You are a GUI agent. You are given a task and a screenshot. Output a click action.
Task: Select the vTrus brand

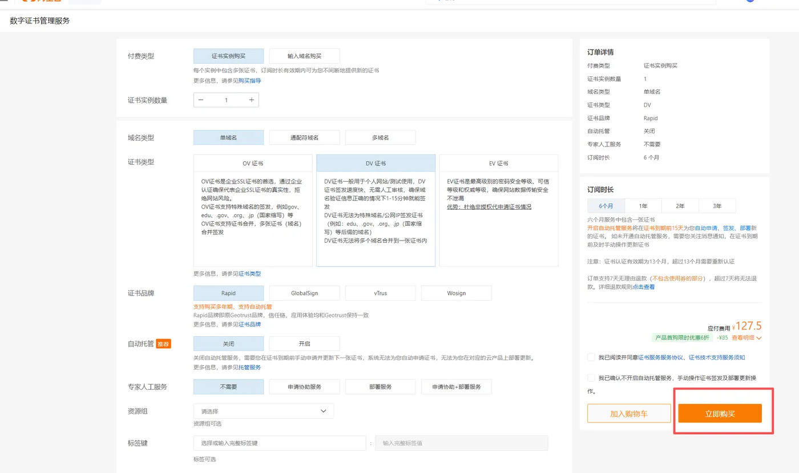(x=381, y=293)
